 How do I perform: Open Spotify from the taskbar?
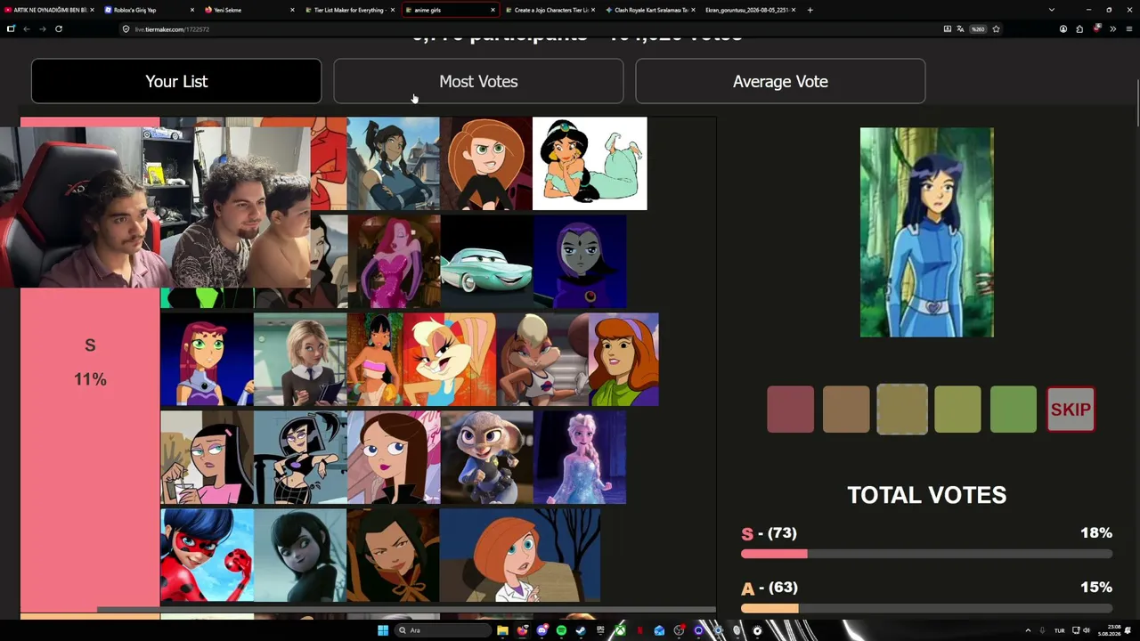[x=561, y=630]
